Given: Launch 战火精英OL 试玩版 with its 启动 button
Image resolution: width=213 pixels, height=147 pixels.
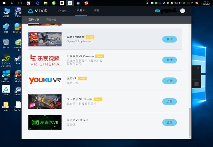Looking at the screenshot, I should click(x=169, y=102).
